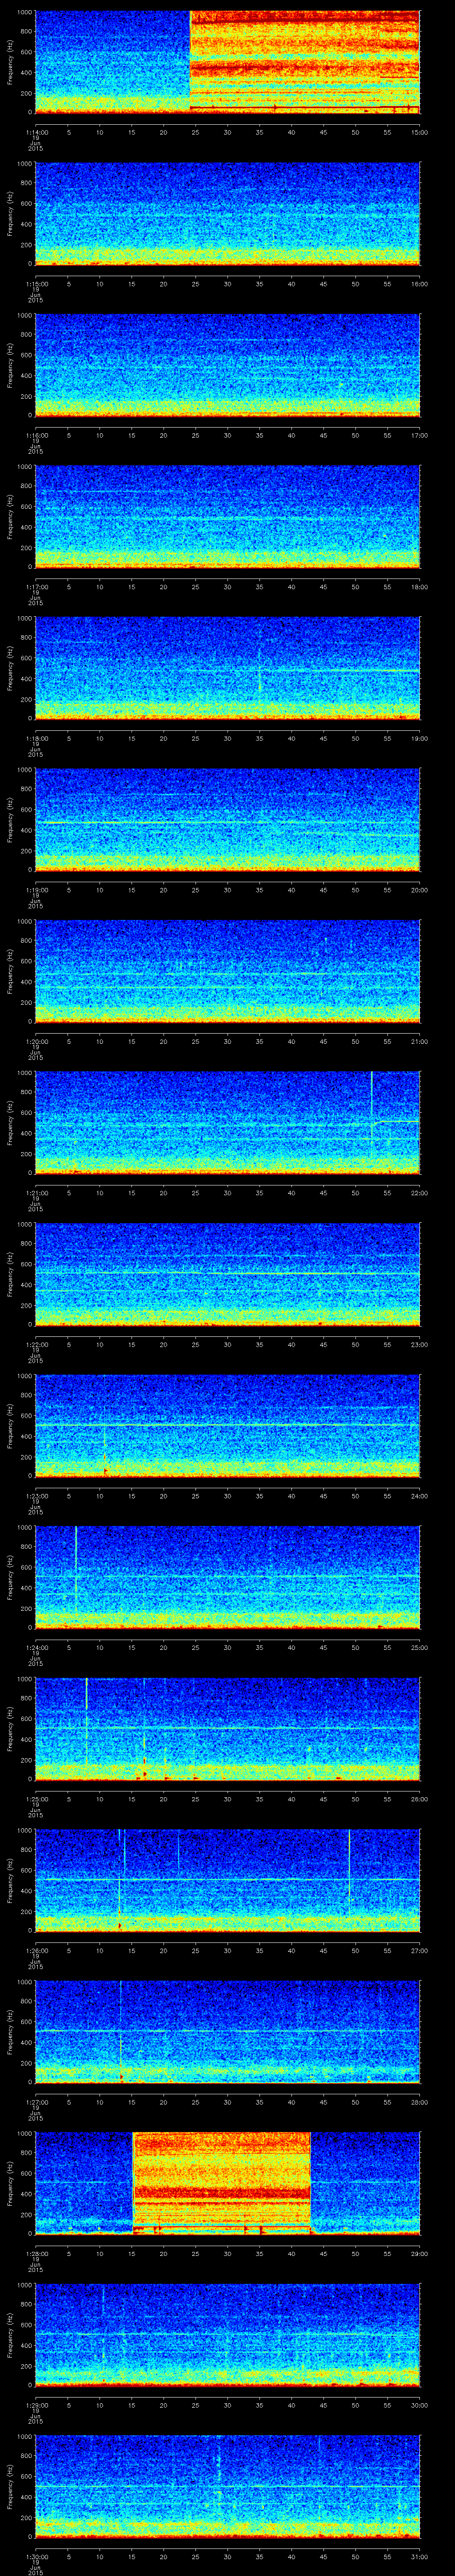Click the 22:00 end time label
The height and width of the screenshot is (2576, 455).
419,1193
